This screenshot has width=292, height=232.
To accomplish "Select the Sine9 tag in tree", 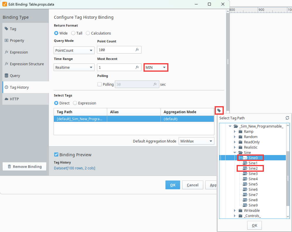I will pyautogui.click(x=253, y=205).
